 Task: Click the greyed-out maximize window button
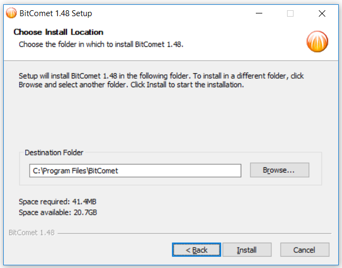click(x=290, y=13)
